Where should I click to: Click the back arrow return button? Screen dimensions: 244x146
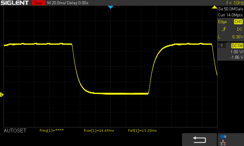tap(199, 140)
